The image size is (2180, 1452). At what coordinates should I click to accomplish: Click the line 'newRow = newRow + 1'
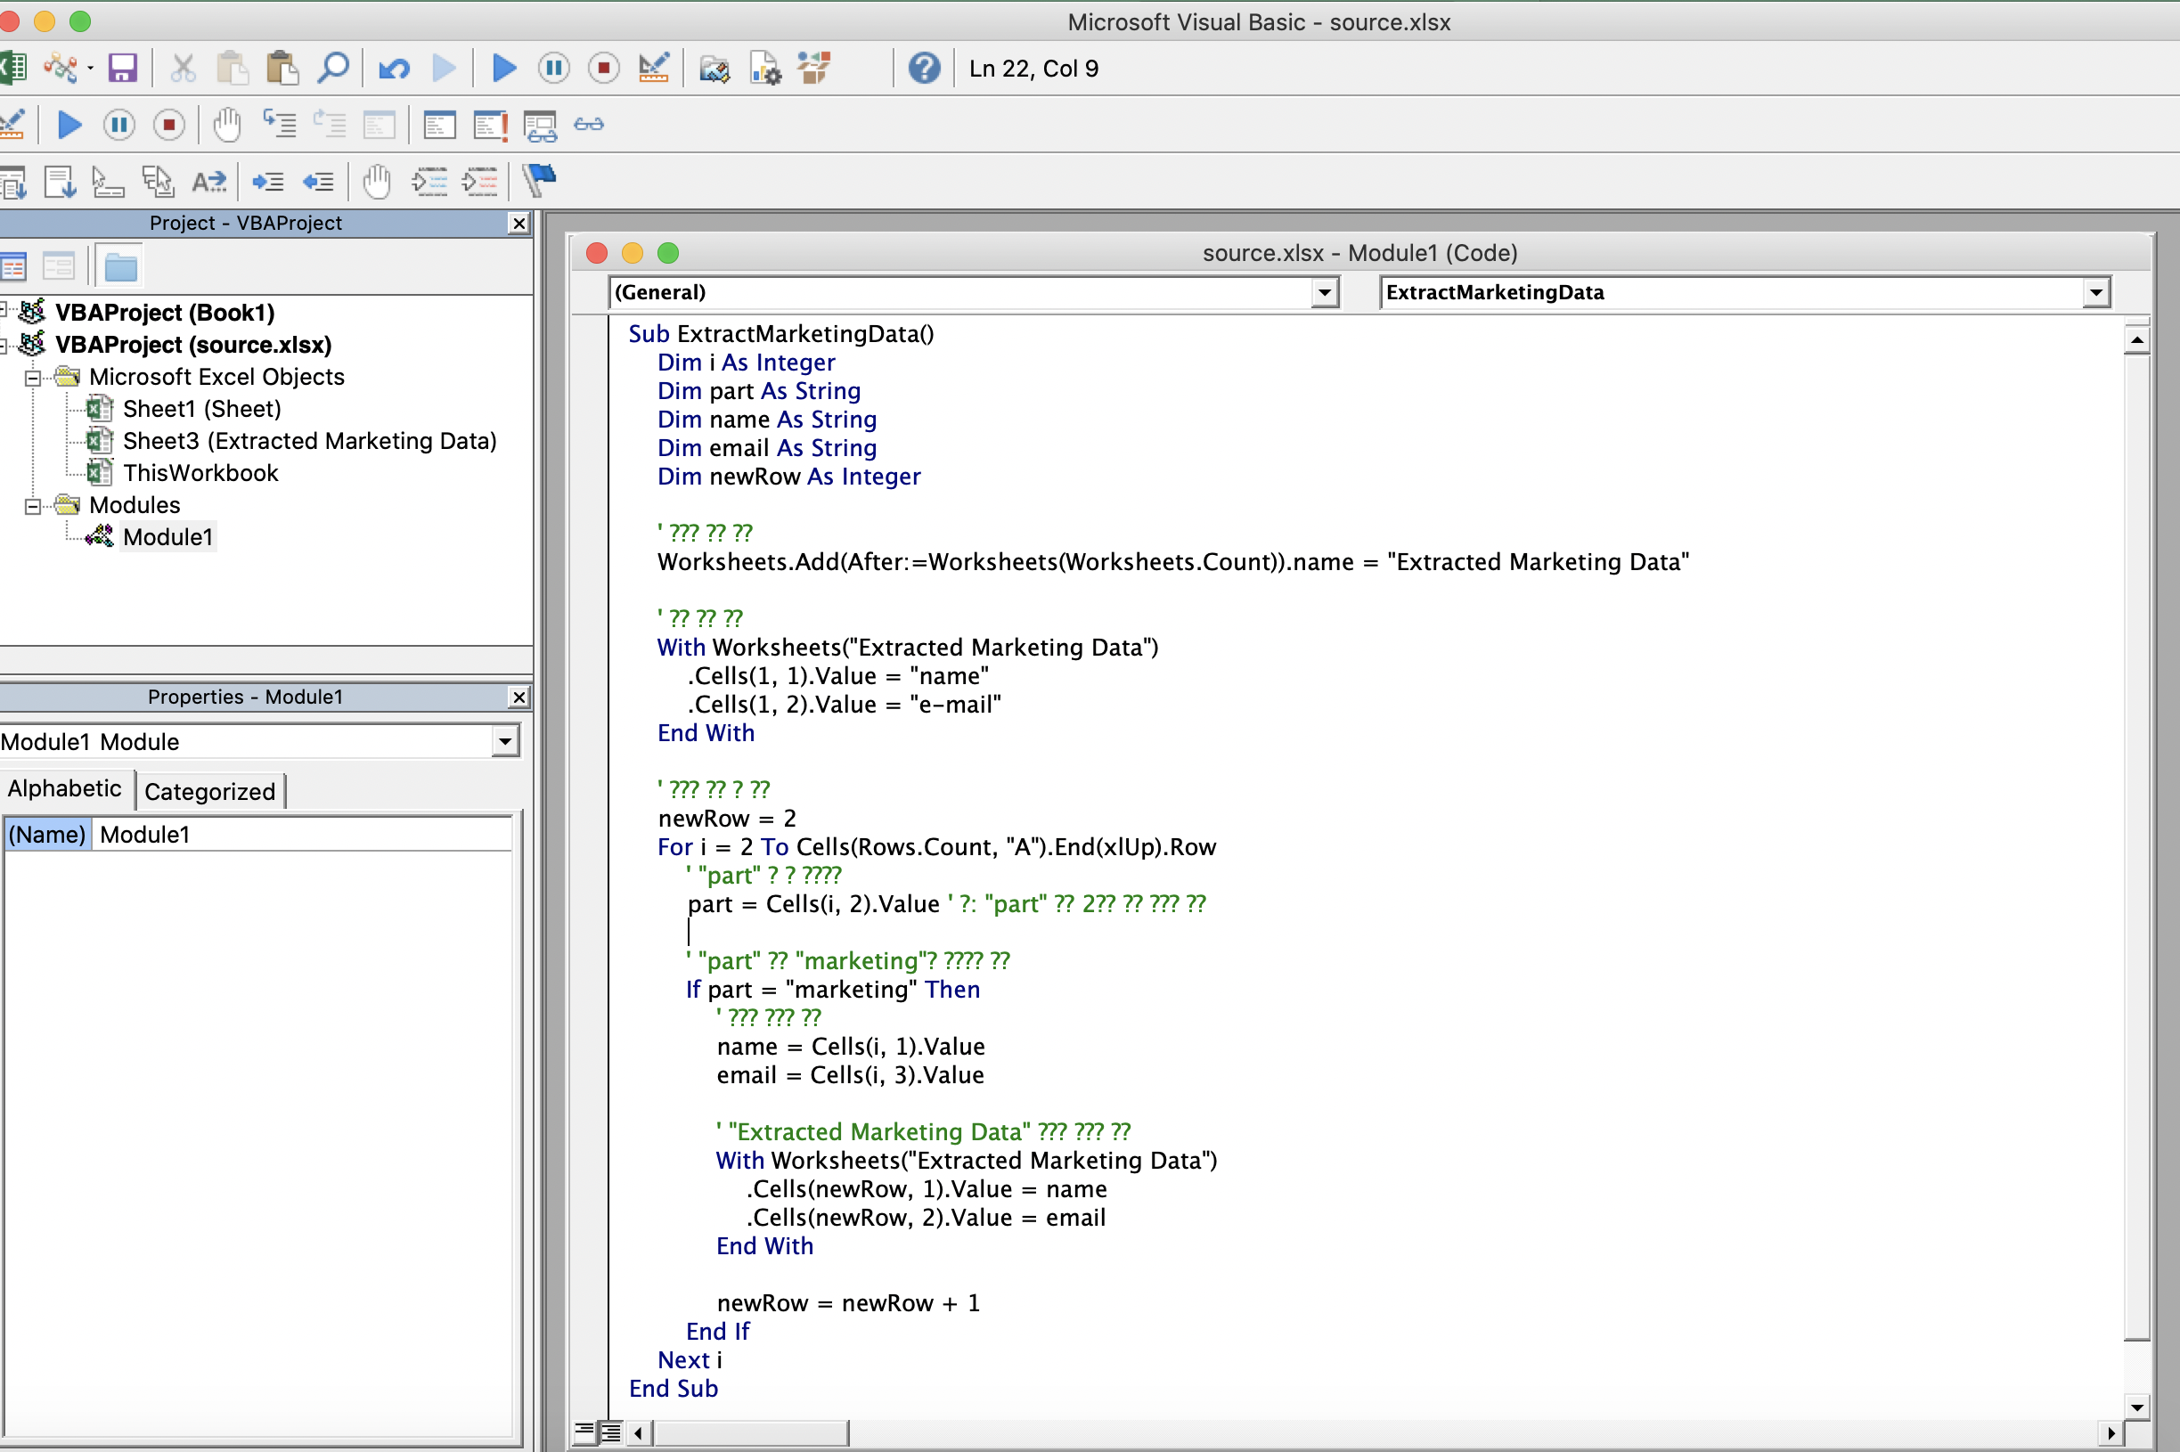(848, 1303)
